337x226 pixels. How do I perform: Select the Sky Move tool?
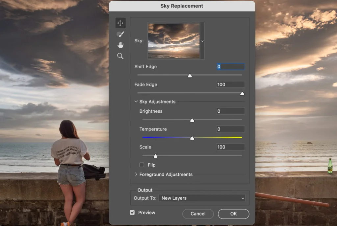[120, 23]
